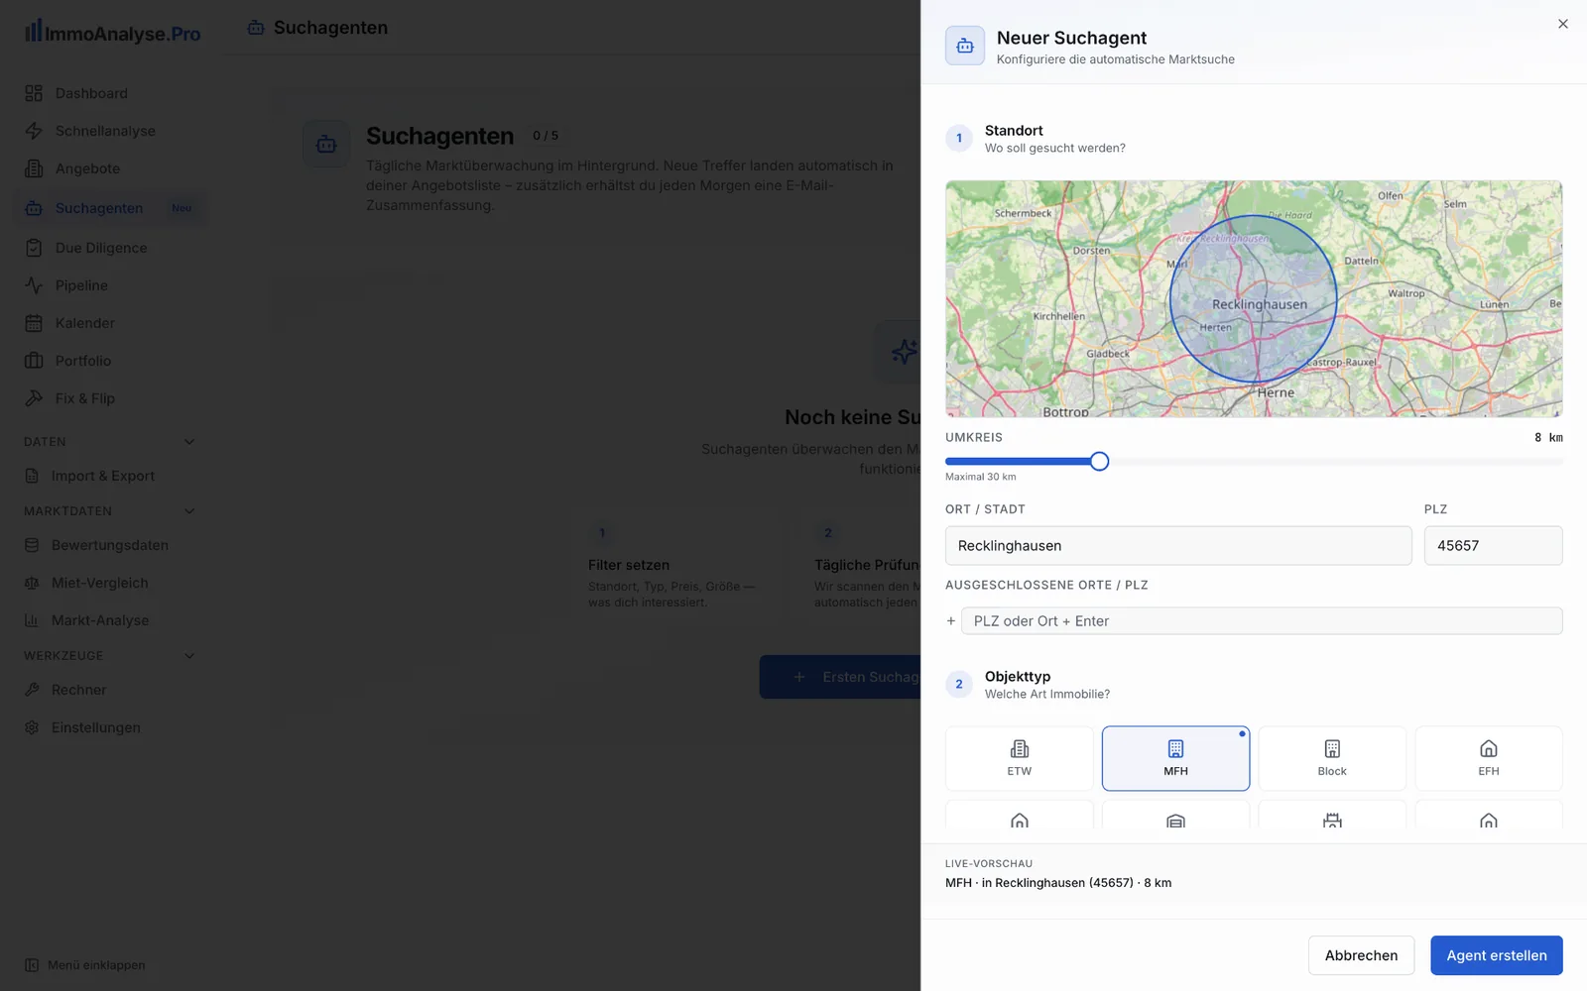The width and height of the screenshot is (1587, 991).
Task: Focus the PLZ input with 45657
Action: pos(1494,546)
